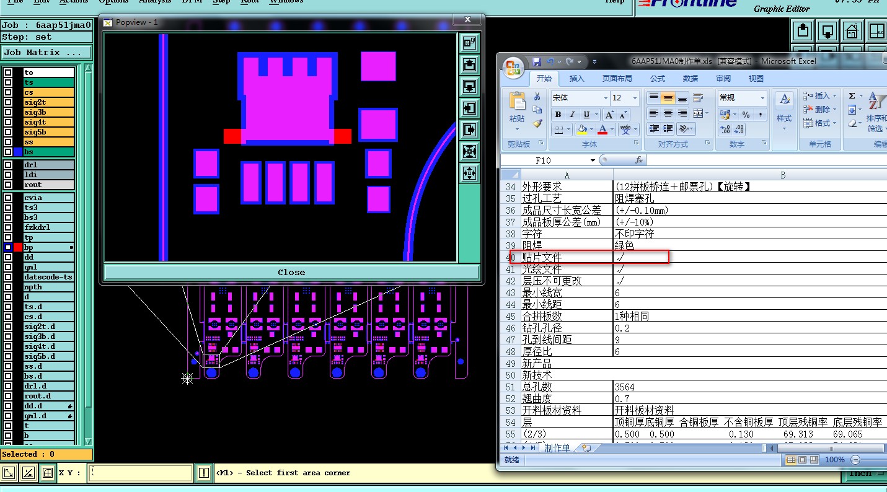Decrease font size with small A icon
Image resolution: width=887 pixels, height=492 pixels.
(623, 115)
